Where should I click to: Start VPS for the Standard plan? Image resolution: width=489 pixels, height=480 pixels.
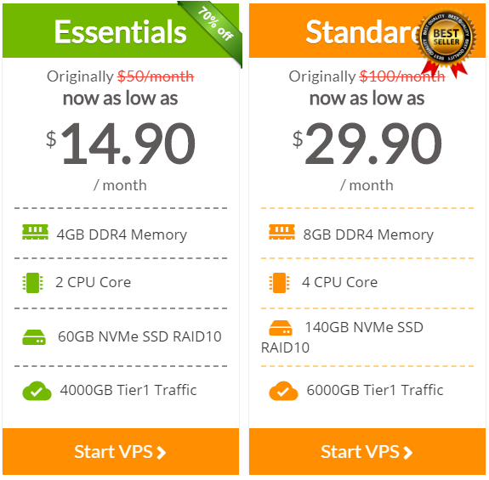click(367, 452)
